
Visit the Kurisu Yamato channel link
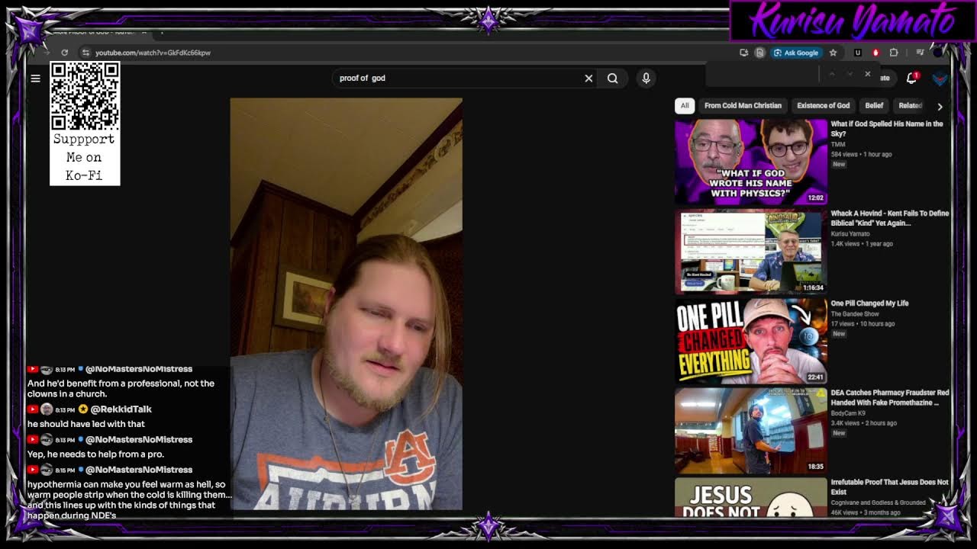pos(850,234)
